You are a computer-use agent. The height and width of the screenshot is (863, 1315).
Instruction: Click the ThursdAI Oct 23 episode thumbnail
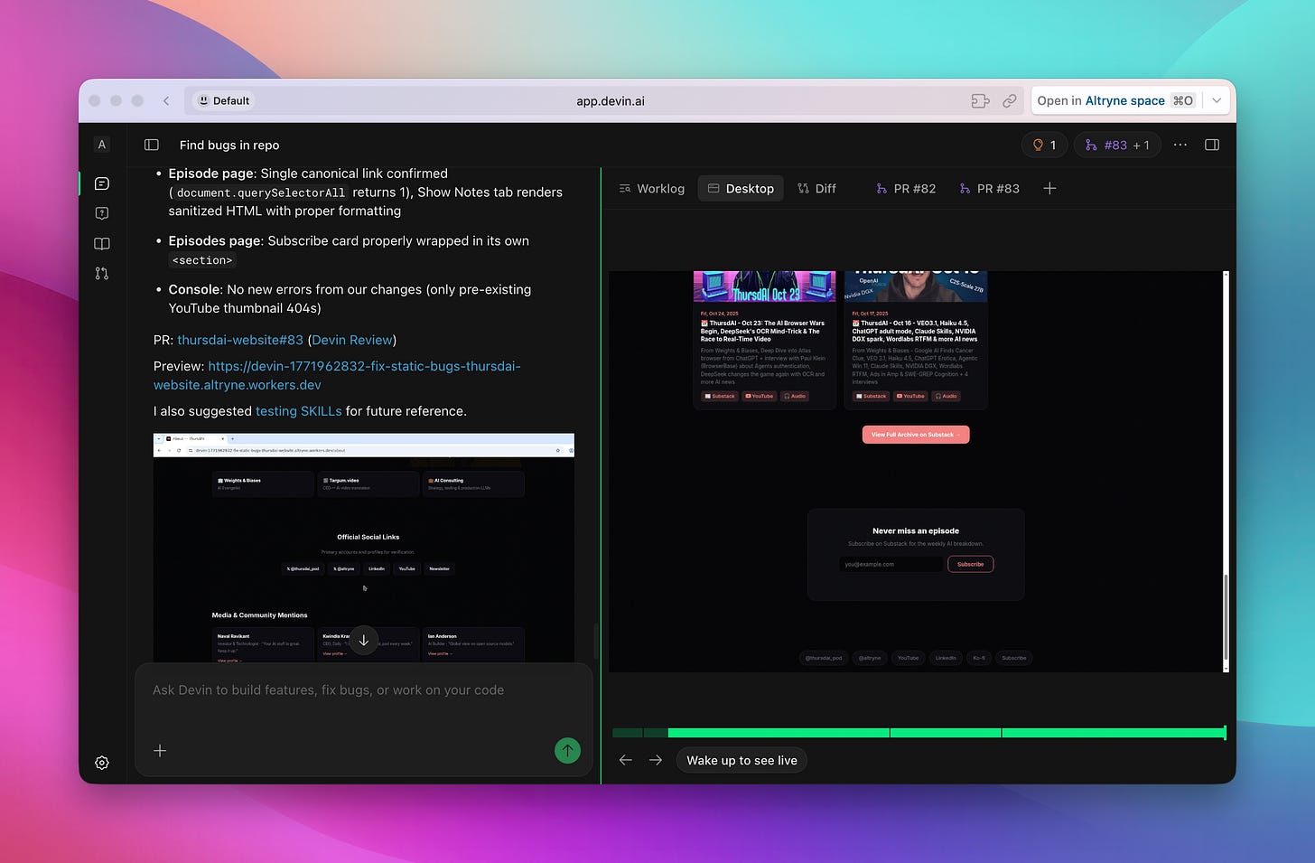[x=764, y=286]
